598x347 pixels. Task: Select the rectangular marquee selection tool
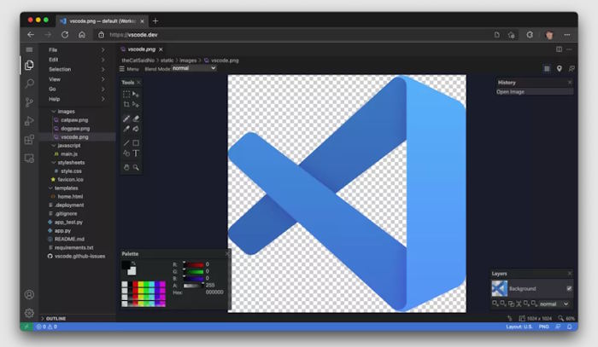(126, 94)
